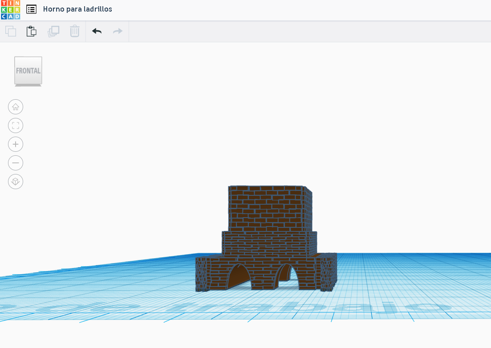Switch to orthographic perspective view
The image size is (491, 348).
point(16,182)
